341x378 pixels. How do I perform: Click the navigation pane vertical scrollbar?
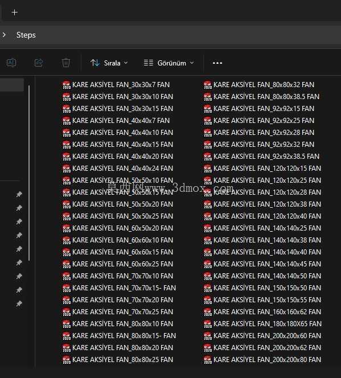tap(29, 172)
